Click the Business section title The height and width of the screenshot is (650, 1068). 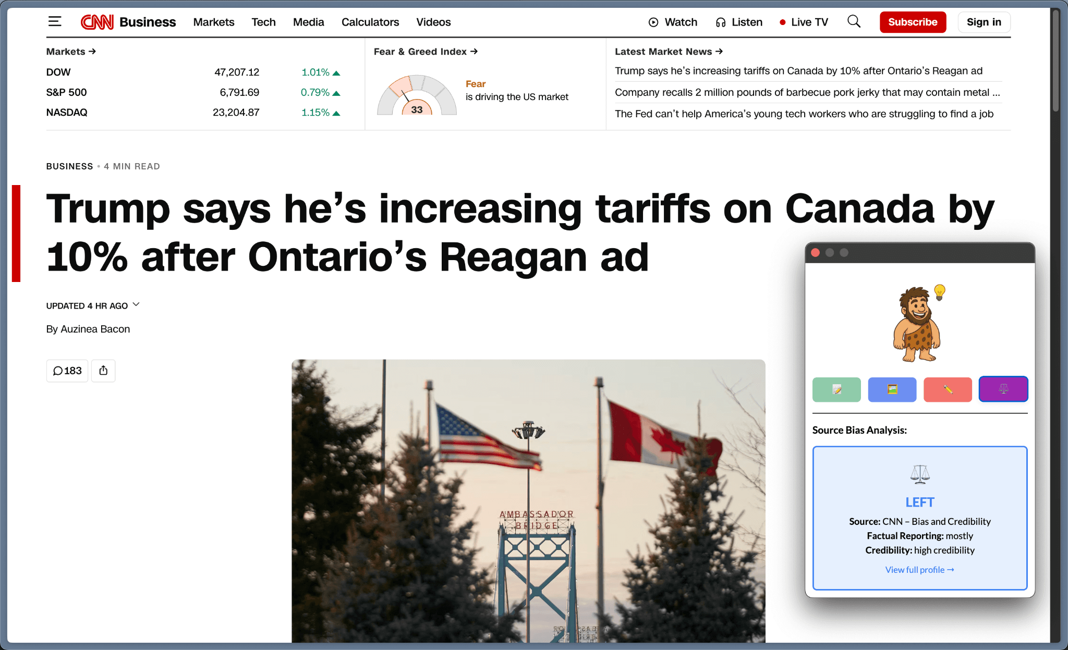click(x=148, y=22)
